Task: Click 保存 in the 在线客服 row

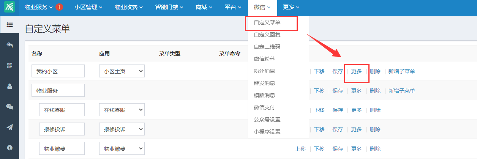Action: tap(338, 110)
